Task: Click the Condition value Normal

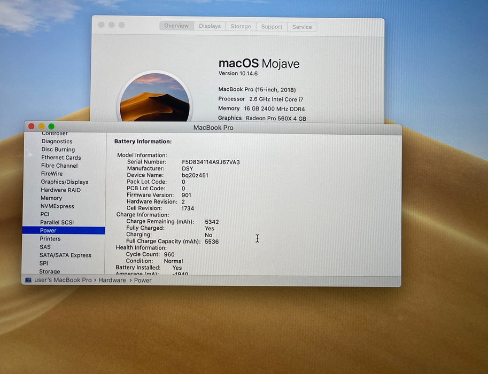Action: click(173, 261)
